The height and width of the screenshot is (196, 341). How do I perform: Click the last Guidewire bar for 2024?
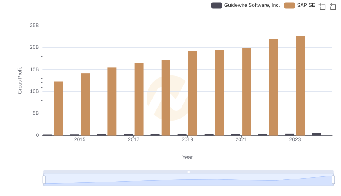pyautogui.click(x=316, y=134)
